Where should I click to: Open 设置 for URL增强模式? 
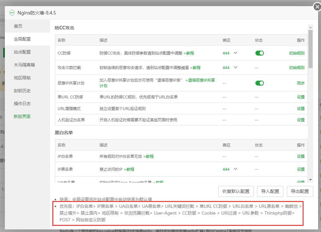click(x=301, y=109)
